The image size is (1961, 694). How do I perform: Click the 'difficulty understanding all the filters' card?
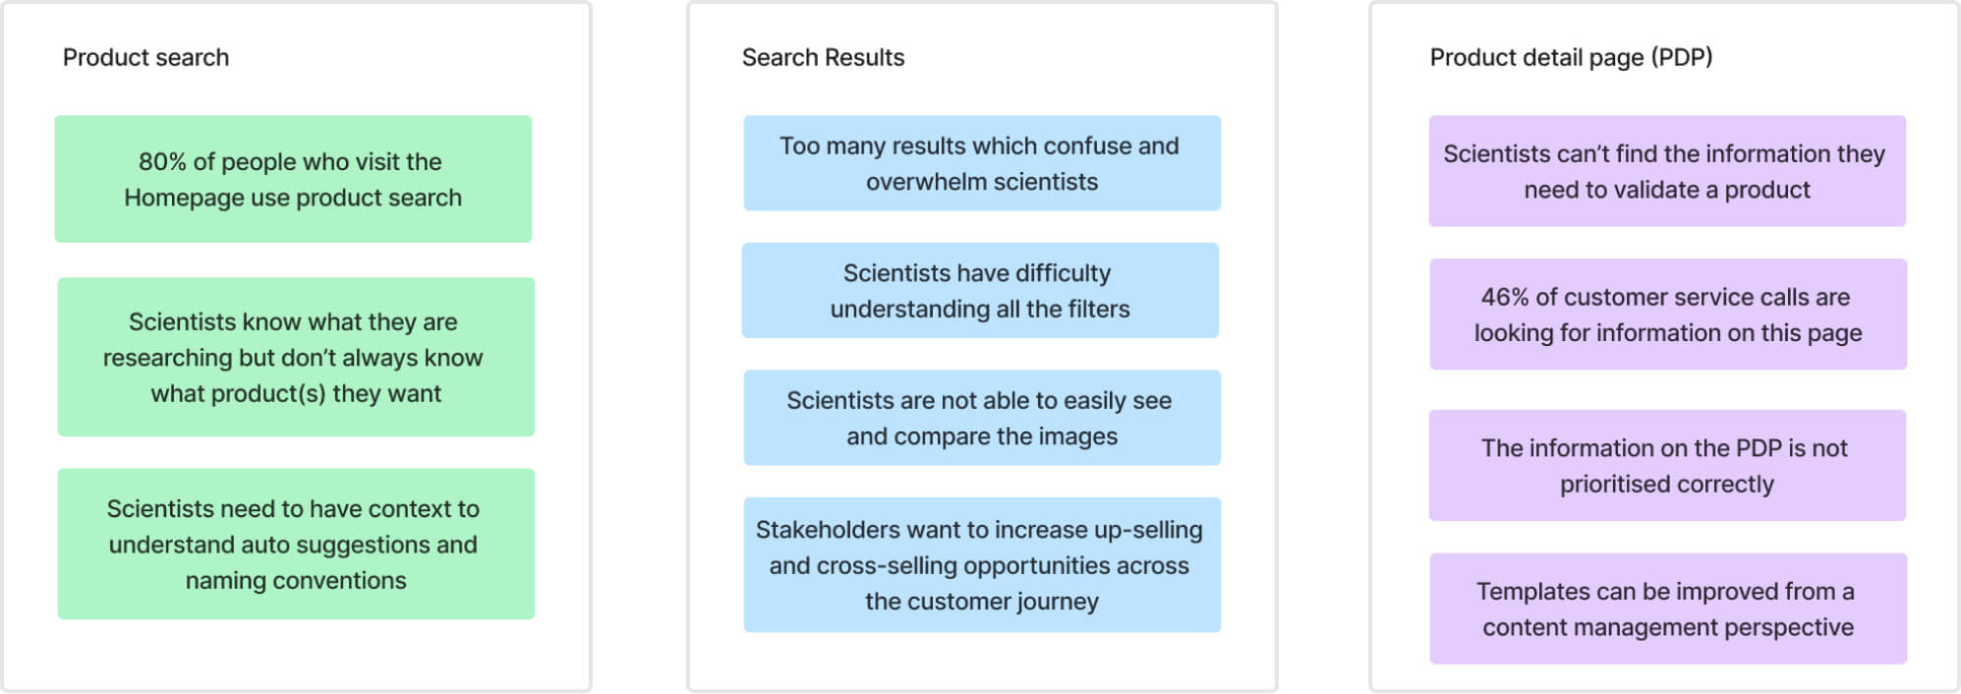(980, 290)
